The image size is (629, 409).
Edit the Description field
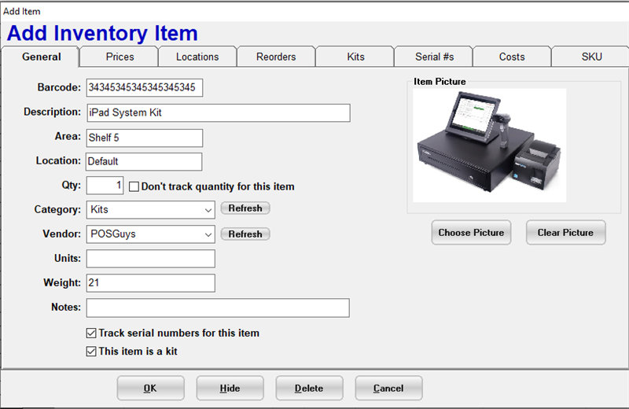[219, 112]
